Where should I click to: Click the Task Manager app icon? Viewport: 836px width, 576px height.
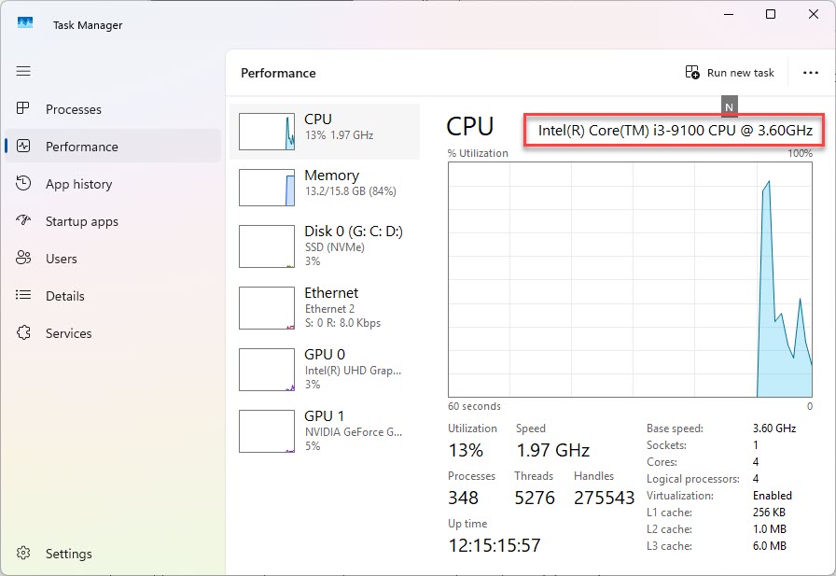tap(25, 24)
